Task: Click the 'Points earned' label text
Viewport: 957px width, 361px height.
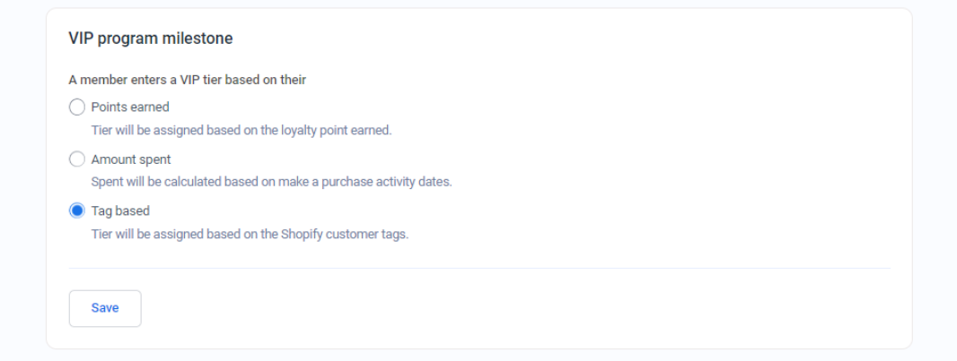Action: pos(130,107)
